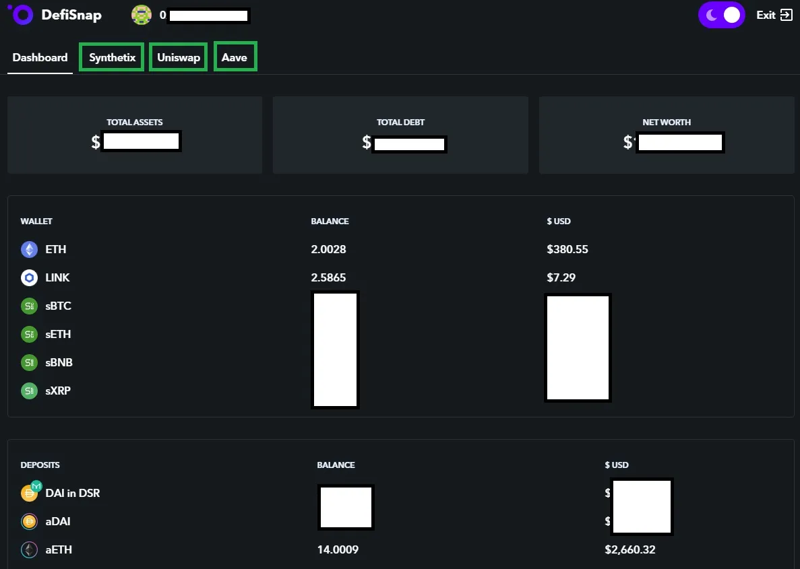Viewport: 800px width, 569px height.
Task: Click the $7.29 USD value
Action: pyautogui.click(x=561, y=277)
